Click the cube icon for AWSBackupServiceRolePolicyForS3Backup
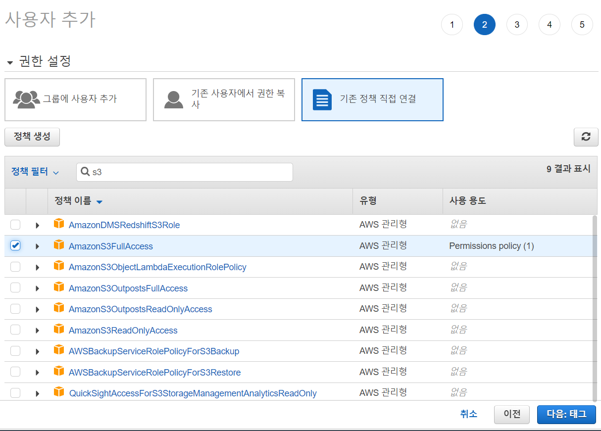601x431 pixels. coord(59,350)
